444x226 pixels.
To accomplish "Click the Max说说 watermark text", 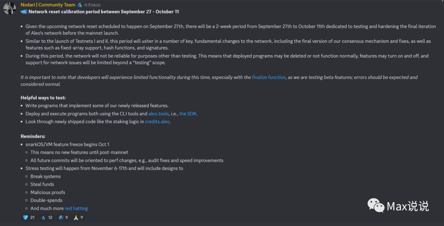I will [x=408, y=206].
